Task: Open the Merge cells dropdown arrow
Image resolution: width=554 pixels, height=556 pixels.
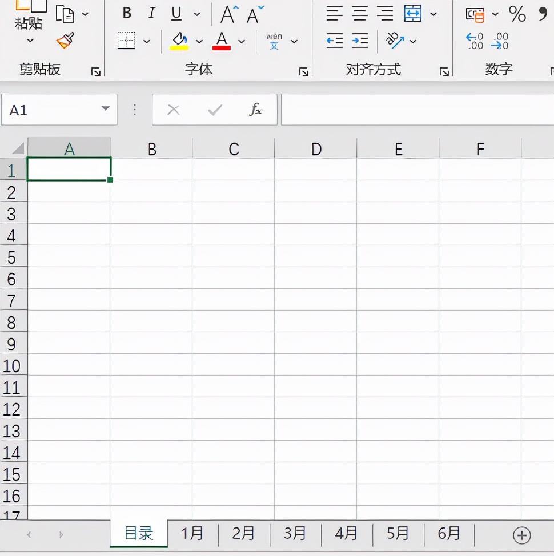Action: coord(433,14)
